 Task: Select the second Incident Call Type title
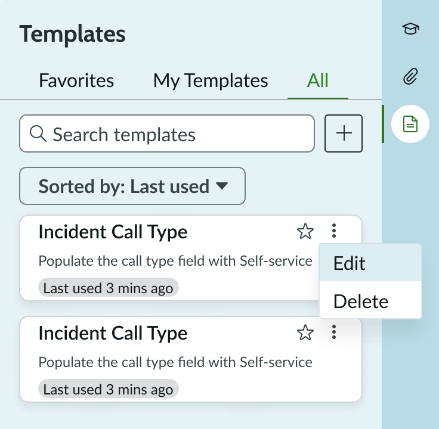pyautogui.click(x=113, y=333)
